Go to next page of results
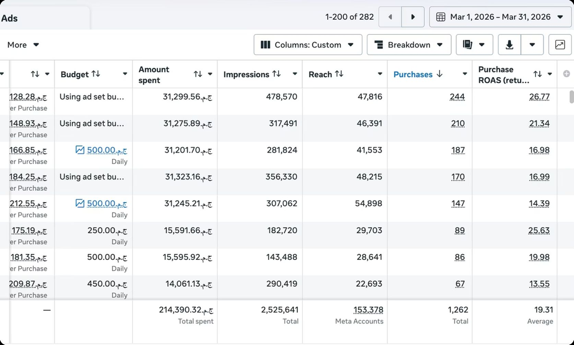Screen dimensions: 574x345 click(x=413, y=17)
